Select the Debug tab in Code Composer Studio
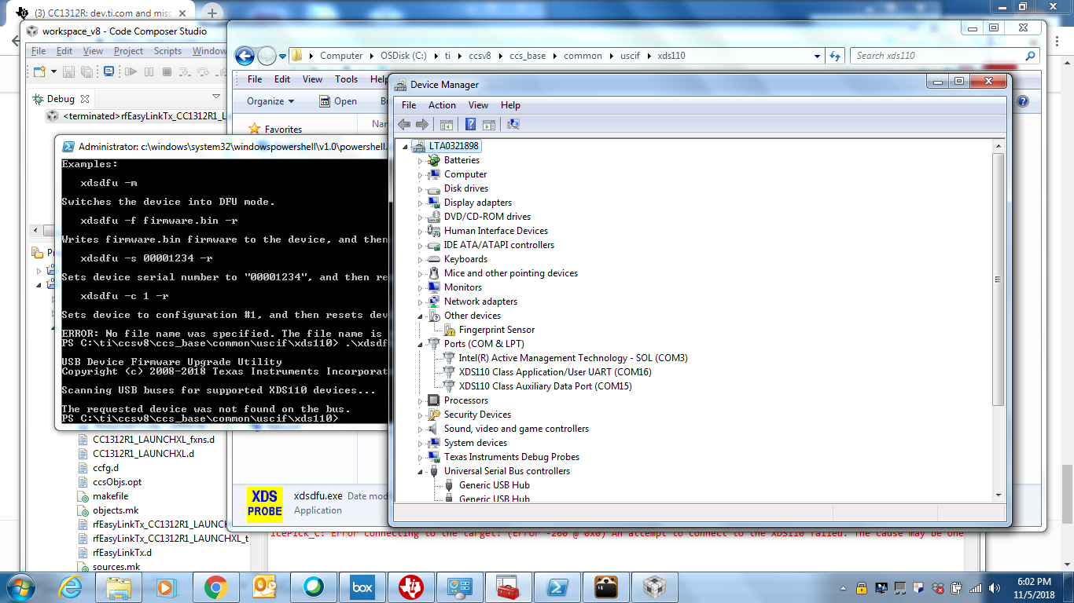1074x603 pixels. (x=61, y=99)
